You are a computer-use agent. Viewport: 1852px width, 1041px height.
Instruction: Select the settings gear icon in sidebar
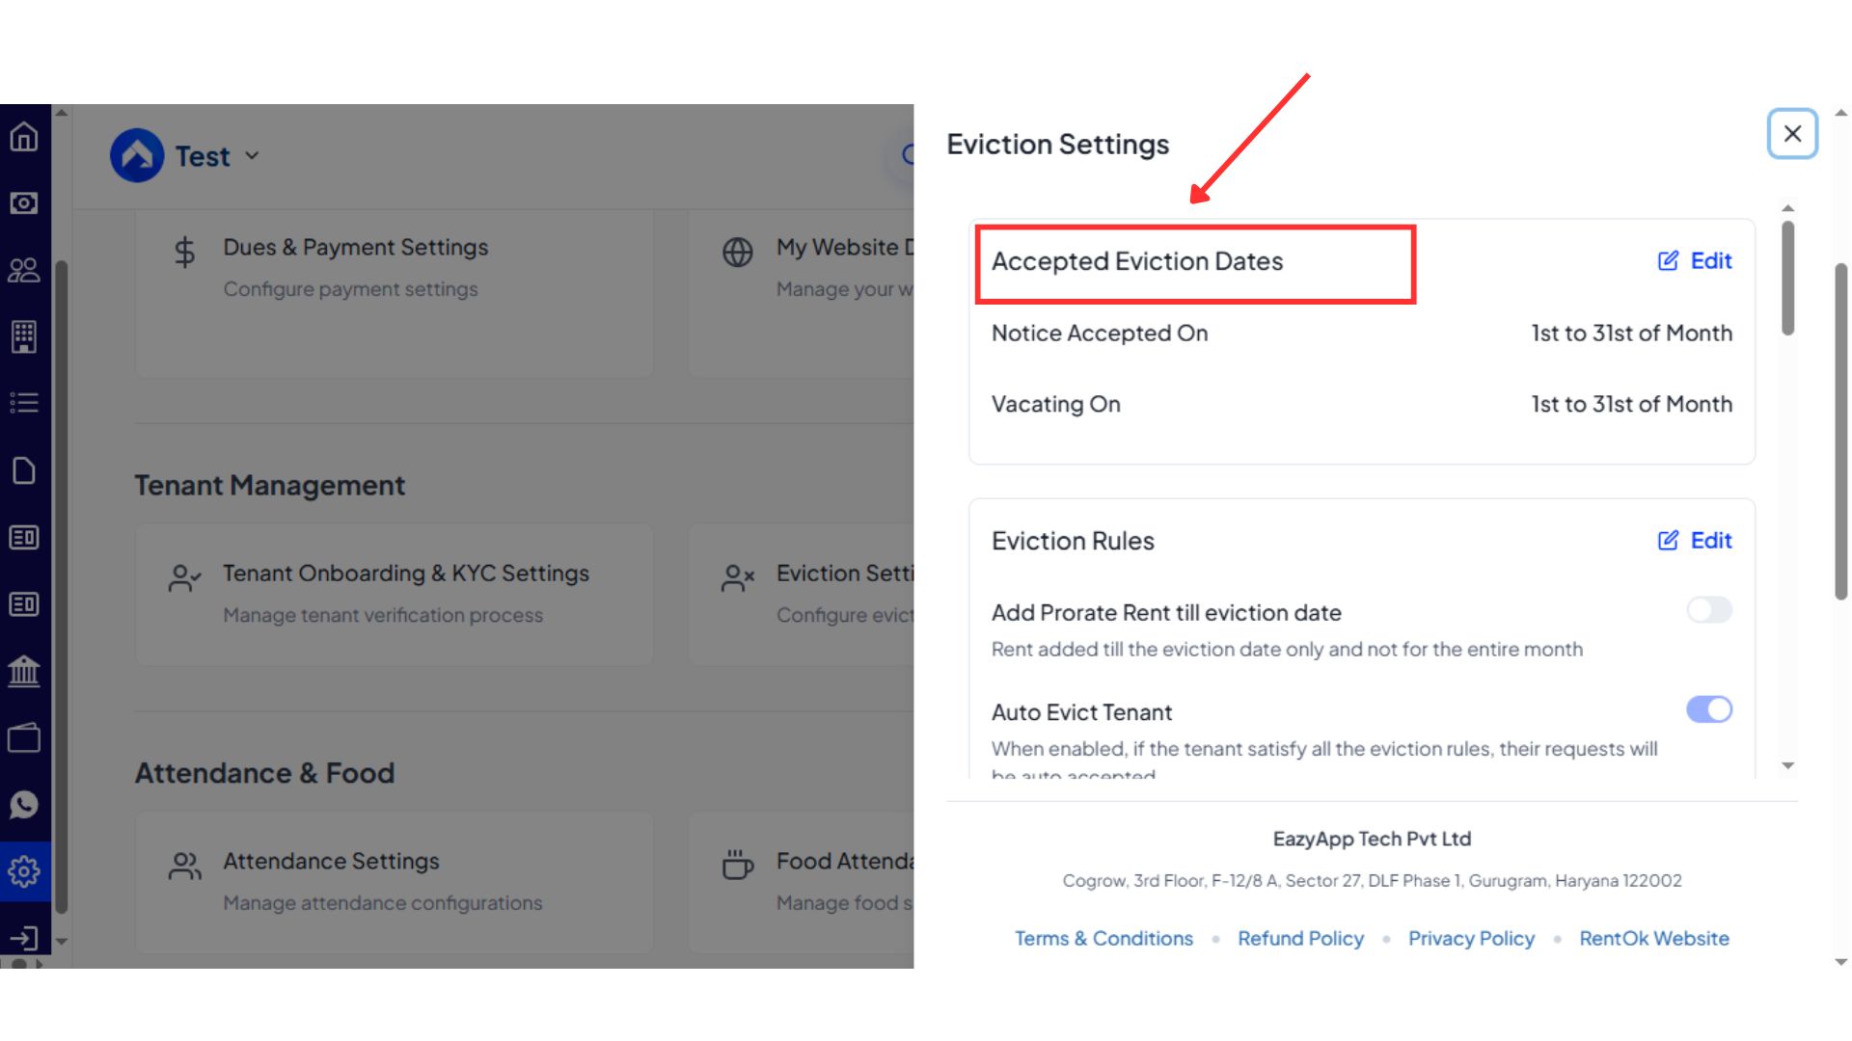[x=24, y=871]
